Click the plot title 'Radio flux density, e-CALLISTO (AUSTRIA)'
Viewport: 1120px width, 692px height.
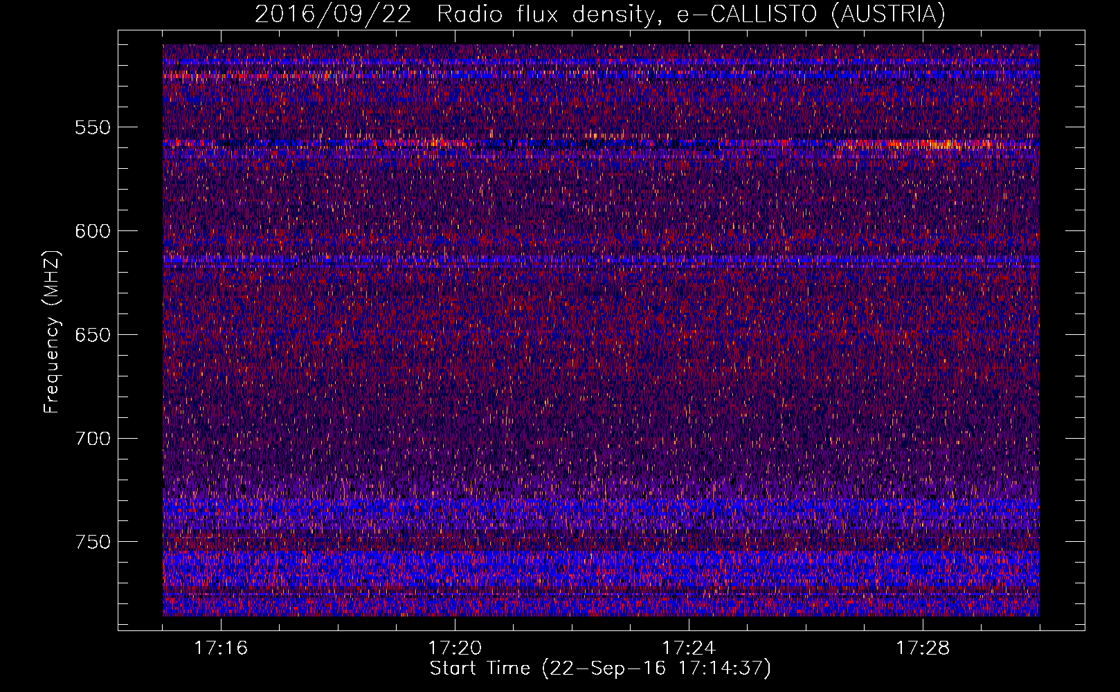pyautogui.click(x=691, y=15)
